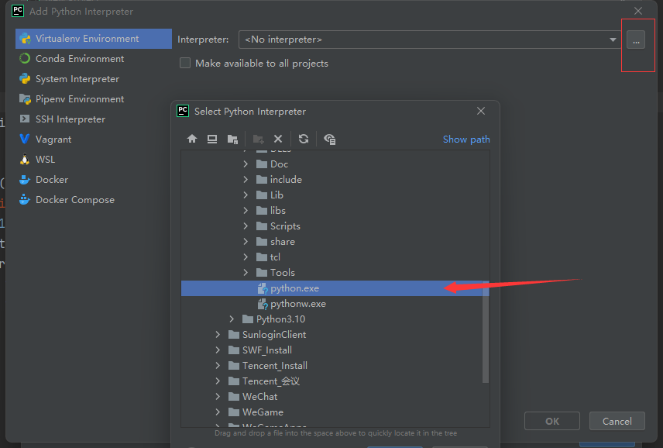The height and width of the screenshot is (448, 663).
Task: Select Docker Compose in the sidebar
Action: pyautogui.click(x=94, y=200)
